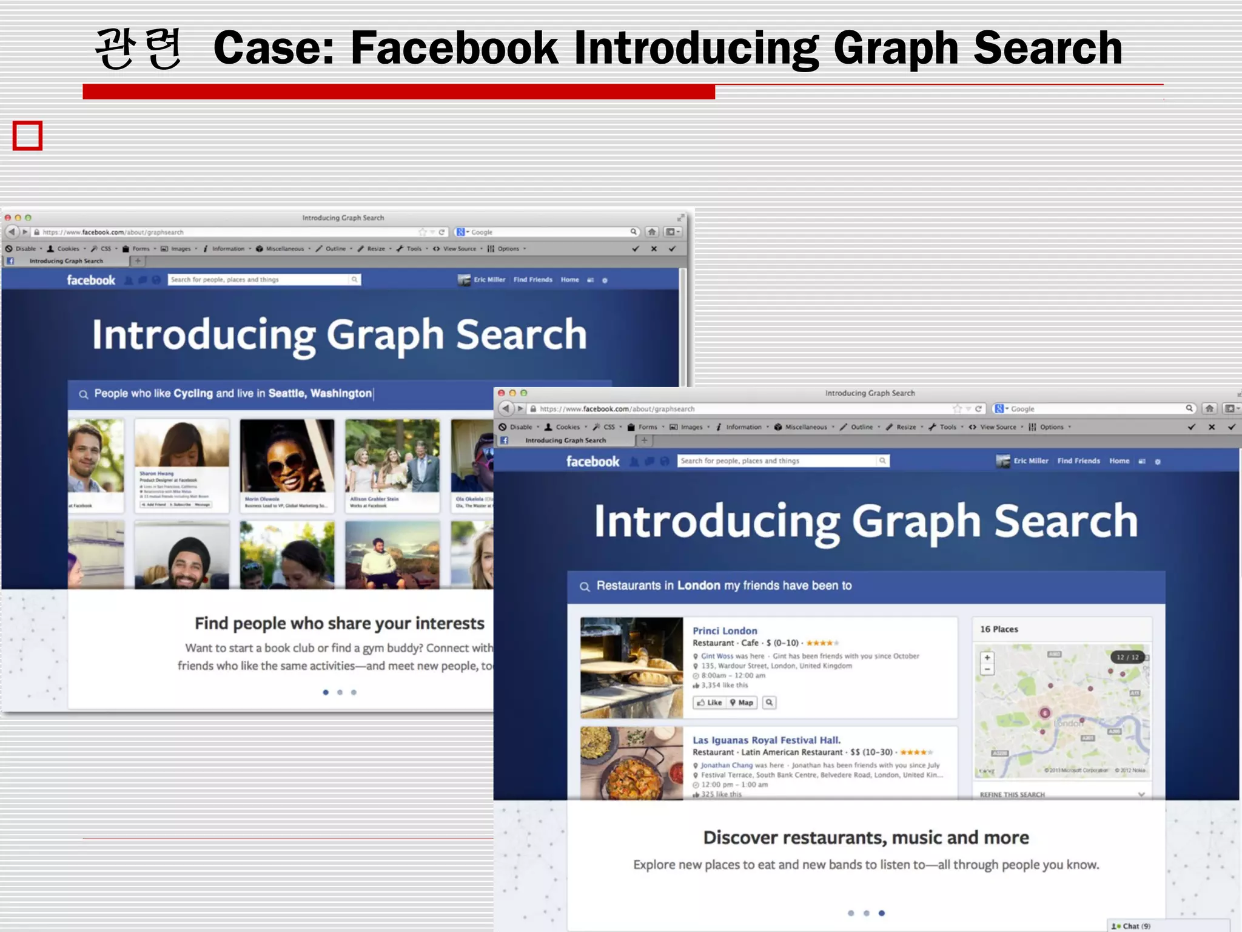Image resolution: width=1242 pixels, height=932 pixels.
Task: Click Home icon in rear browser toolbar
Action: coord(652,232)
